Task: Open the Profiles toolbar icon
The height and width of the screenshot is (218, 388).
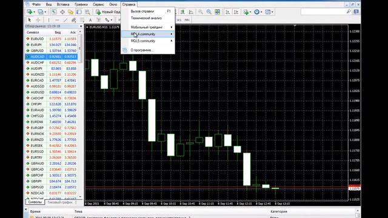Action: [41, 12]
